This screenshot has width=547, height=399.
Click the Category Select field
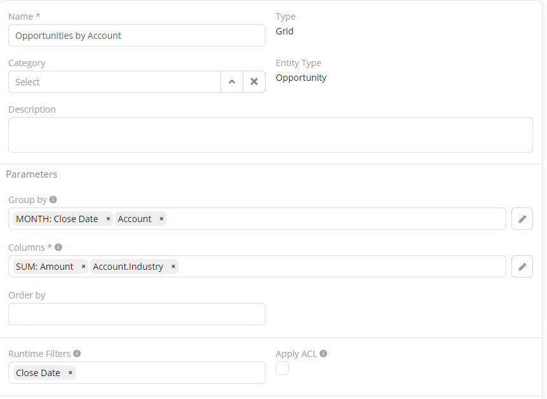pyautogui.click(x=114, y=82)
